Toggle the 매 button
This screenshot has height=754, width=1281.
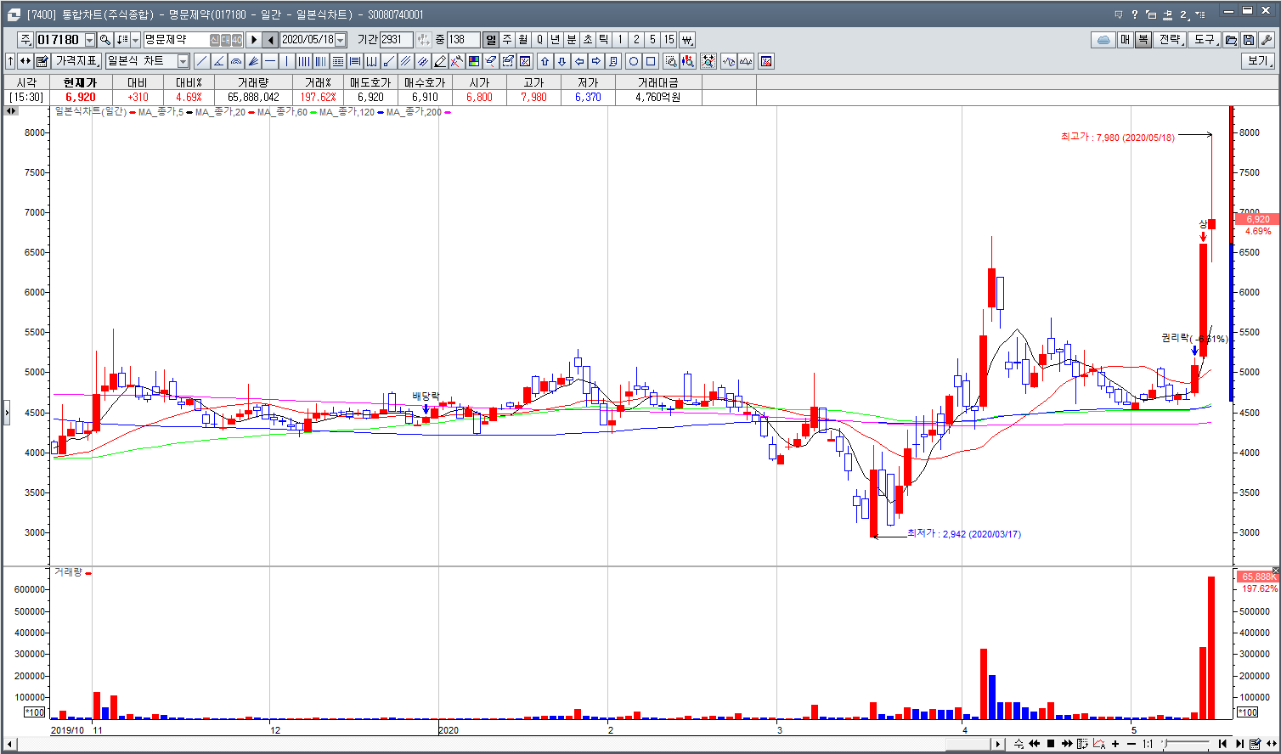point(1125,40)
